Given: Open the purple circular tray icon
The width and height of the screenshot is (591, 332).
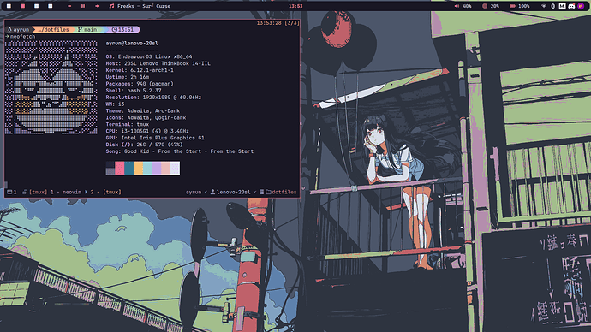Looking at the screenshot, I should pos(581,6).
